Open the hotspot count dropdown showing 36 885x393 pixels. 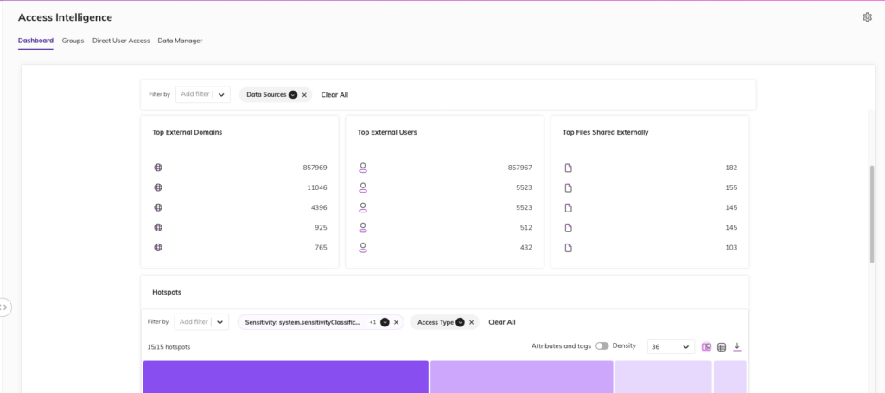[x=671, y=347]
